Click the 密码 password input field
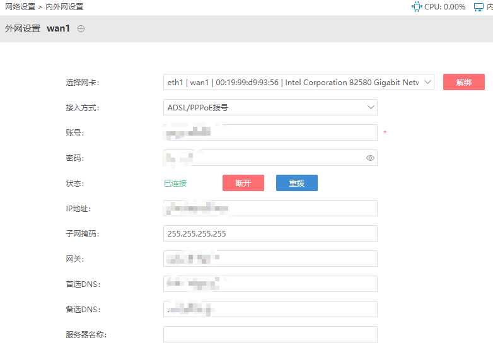 [x=270, y=158]
